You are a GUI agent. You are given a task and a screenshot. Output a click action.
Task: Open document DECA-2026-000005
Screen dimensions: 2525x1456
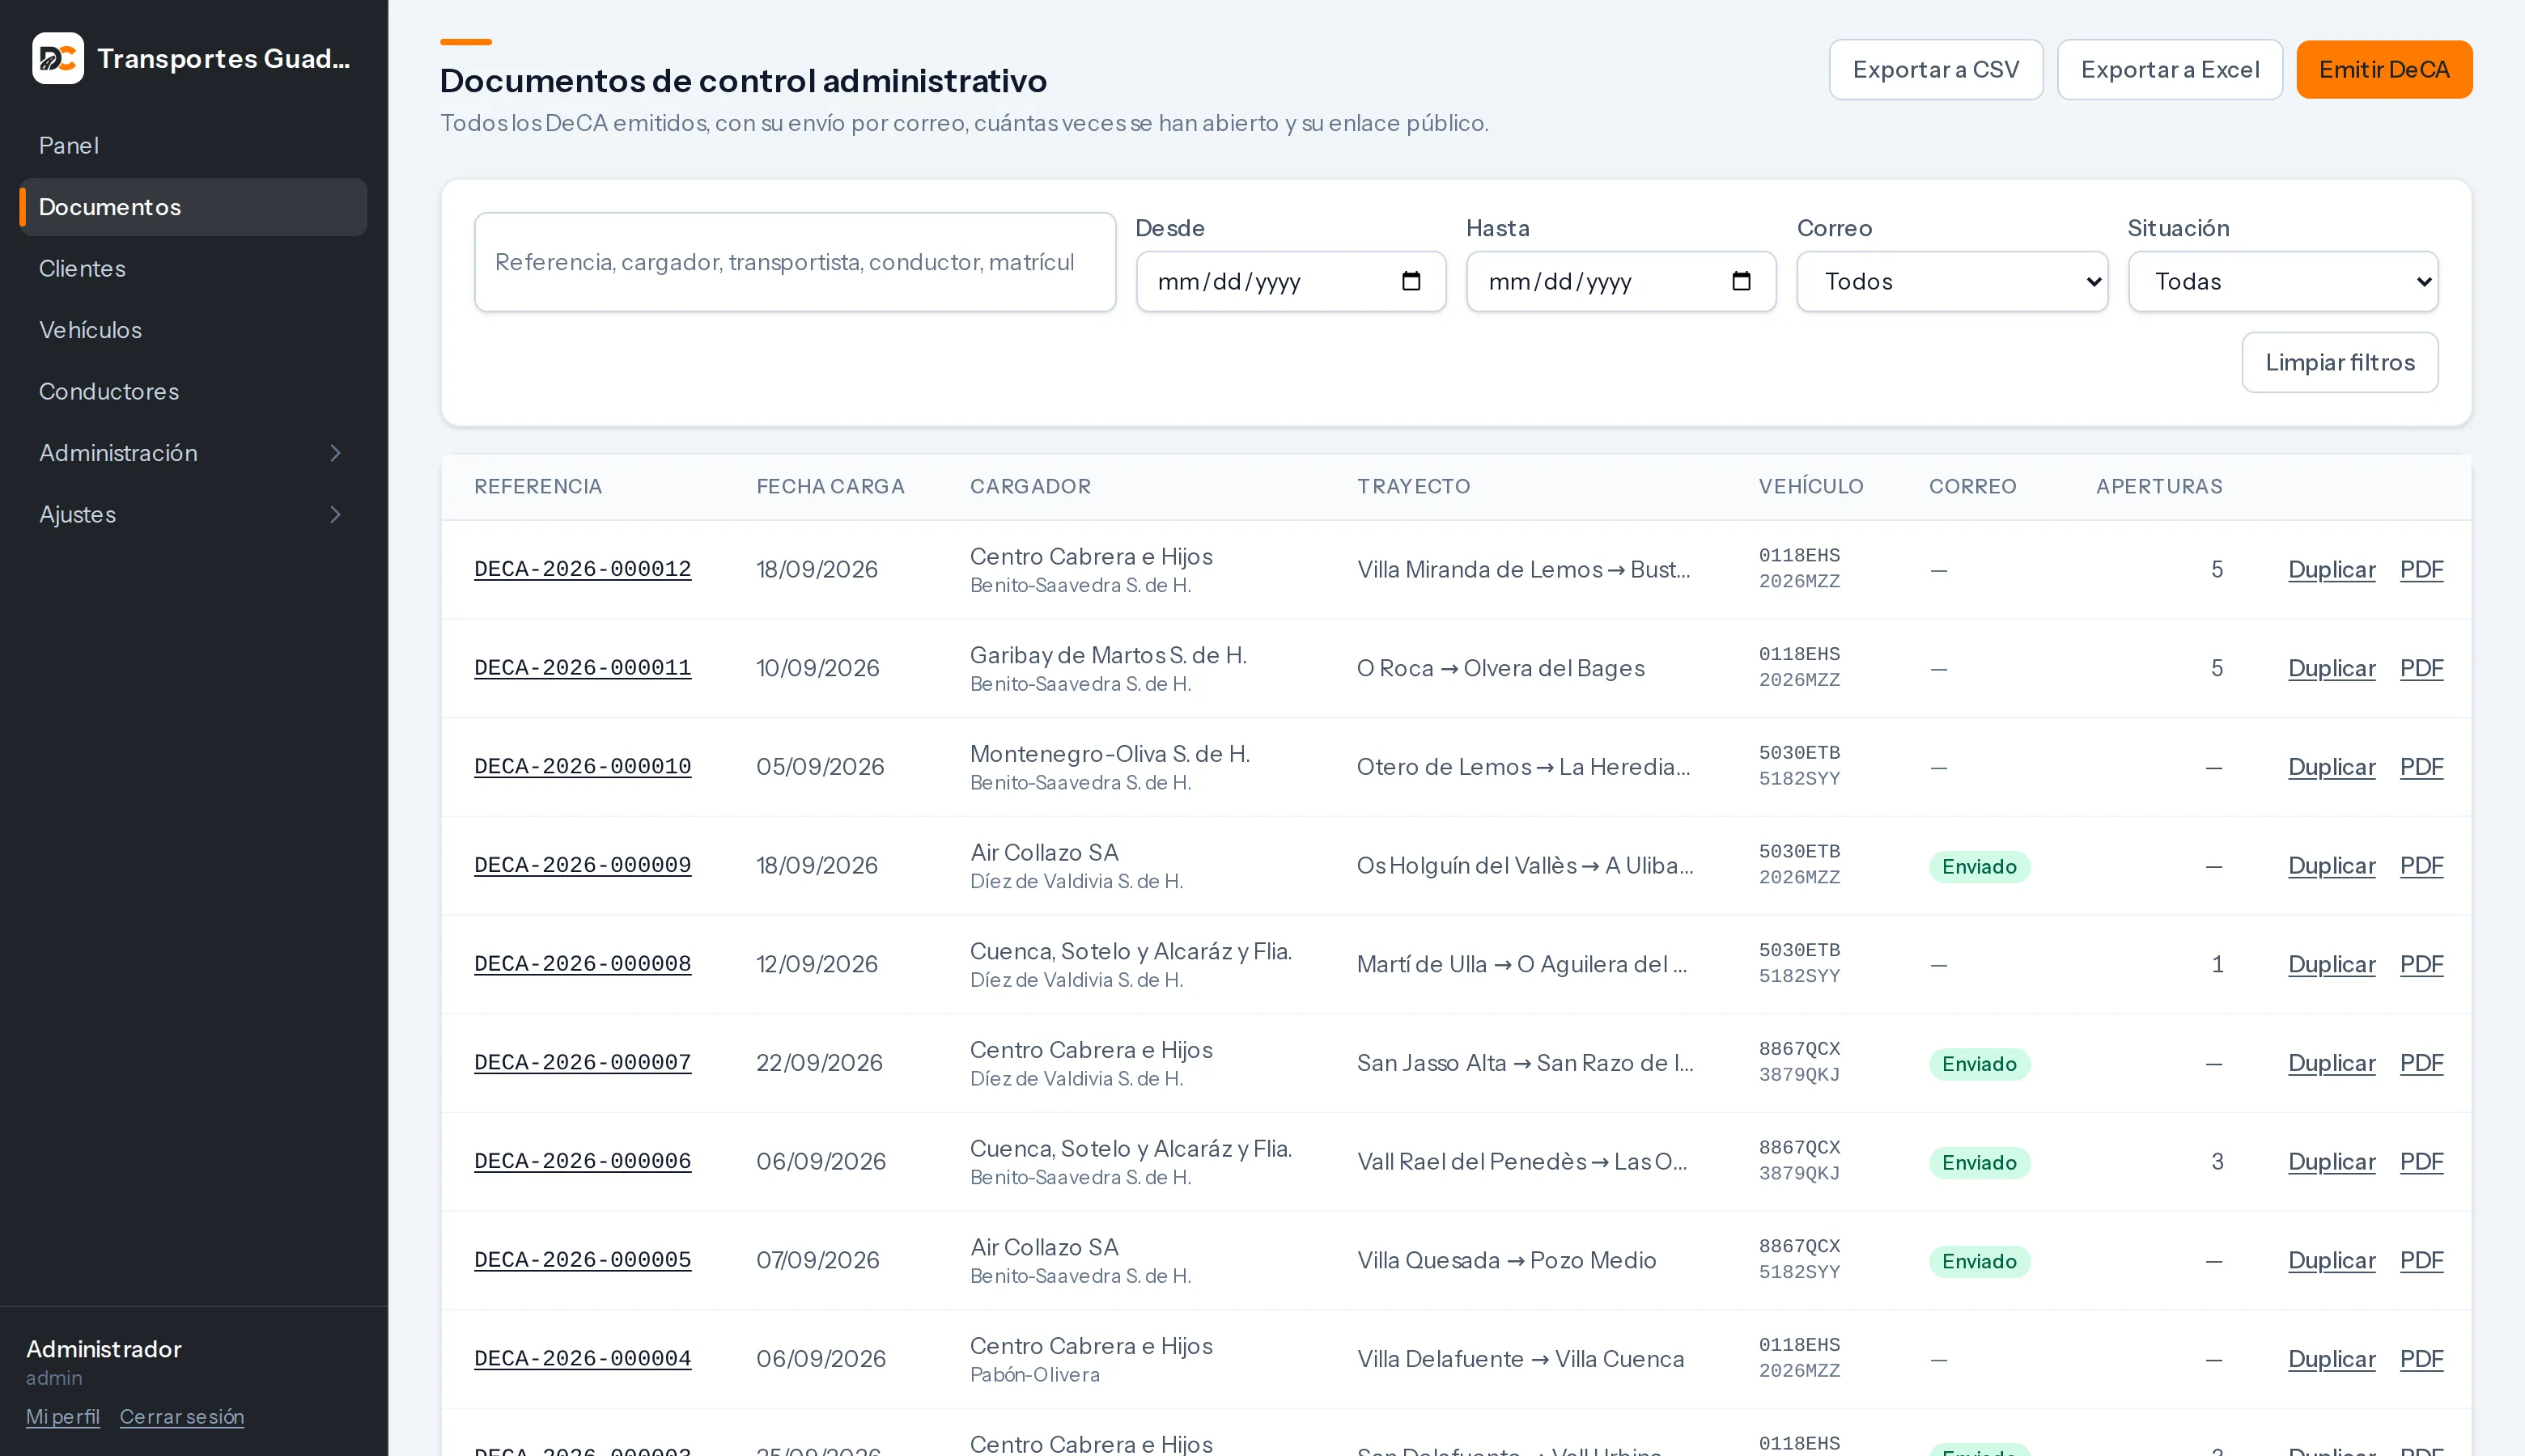coord(582,1260)
